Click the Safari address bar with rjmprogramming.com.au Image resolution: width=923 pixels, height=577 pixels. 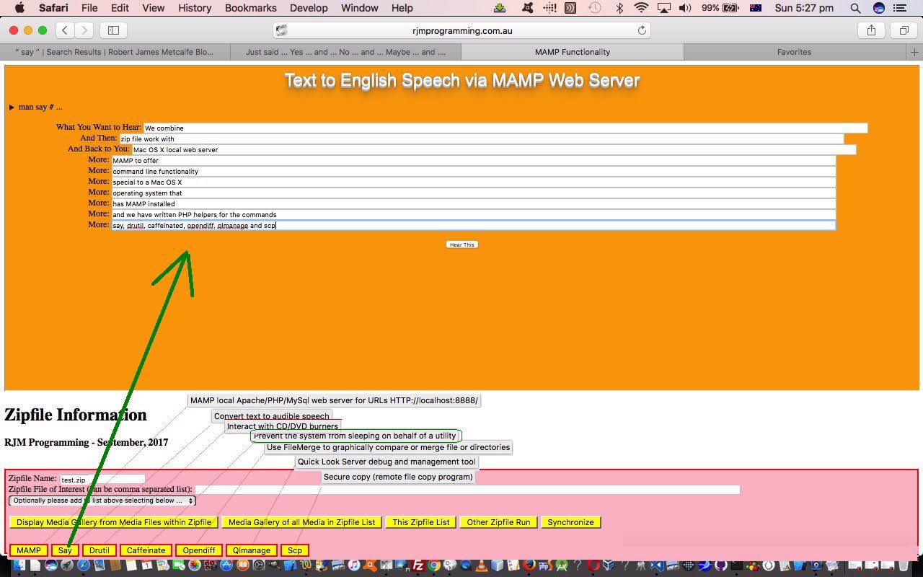(461, 30)
